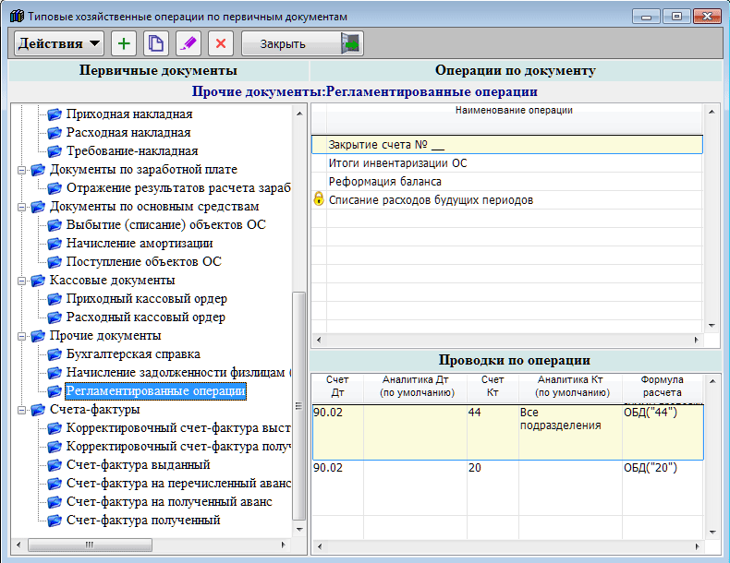Click folder icon of Прочие документы

(38, 336)
